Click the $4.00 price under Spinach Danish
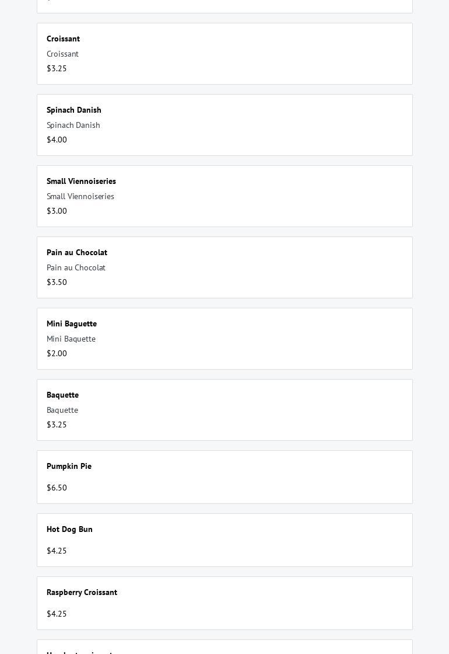 pos(57,140)
